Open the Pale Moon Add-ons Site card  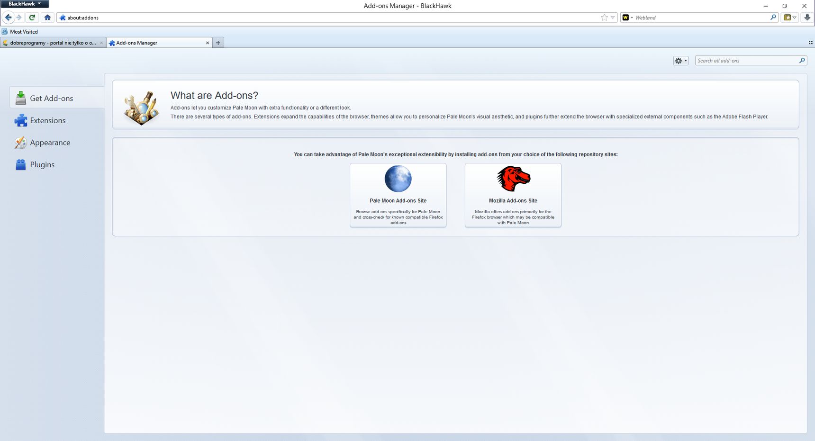[x=398, y=195]
